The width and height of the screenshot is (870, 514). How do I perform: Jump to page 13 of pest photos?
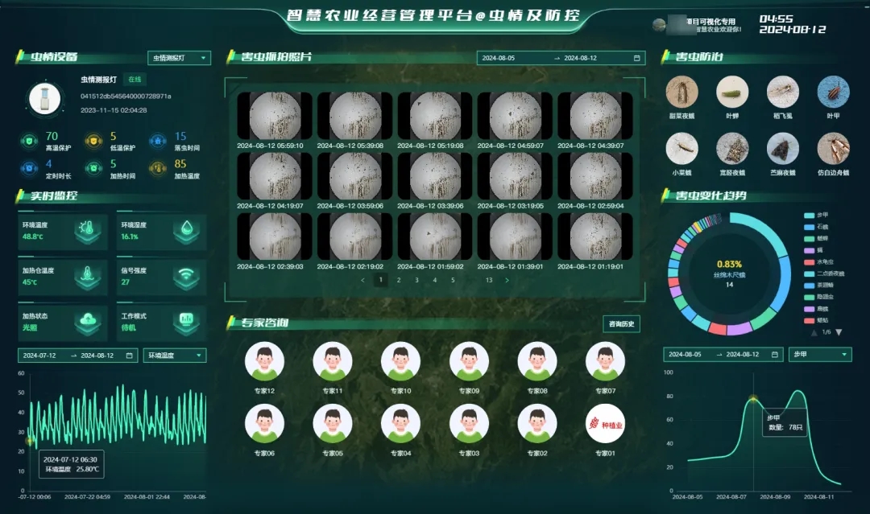488,280
